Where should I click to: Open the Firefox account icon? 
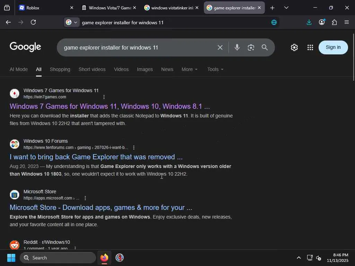tap(322, 22)
